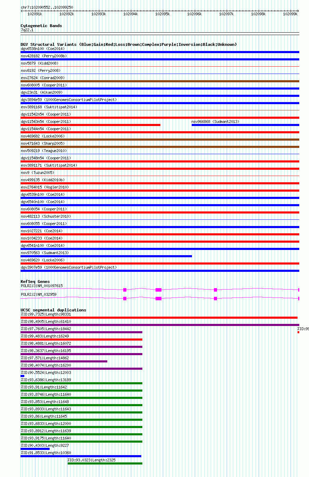Image resolution: width=309 pixels, height=477 pixels.
Task: Select duplication %ID:98.4881|Length:16072
Action: tap(46, 343)
